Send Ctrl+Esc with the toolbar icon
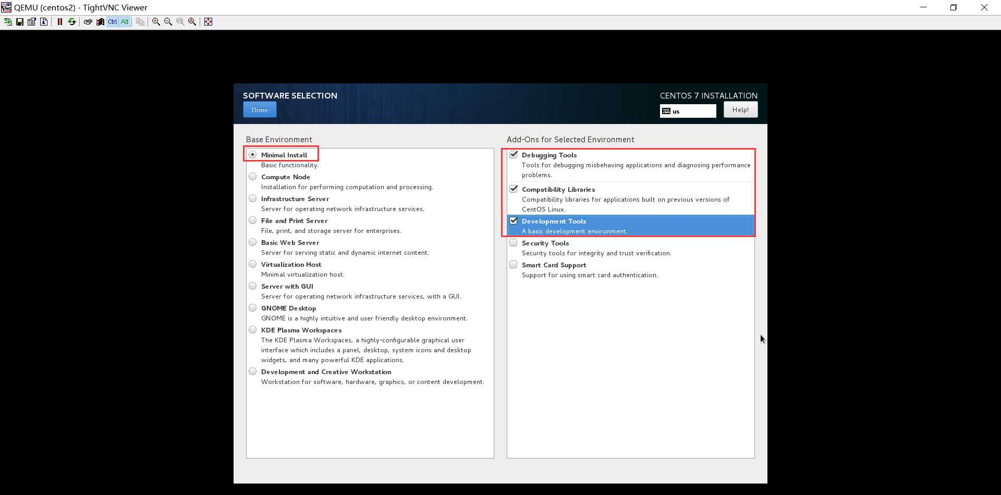 tap(100, 22)
